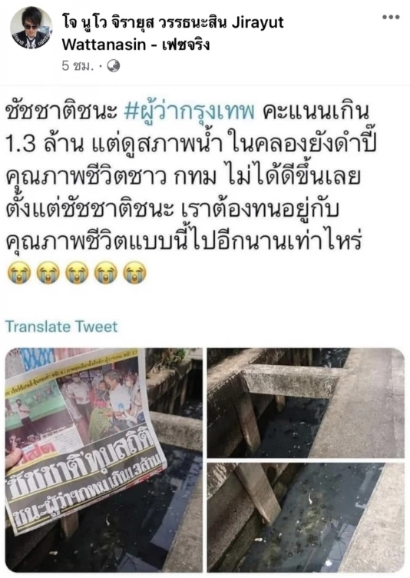The image size is (410, 578).
Task: Click the last crying face emoji
Action: coord(134,273)
